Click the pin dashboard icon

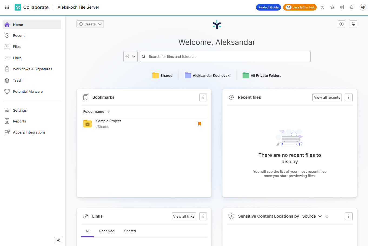tap(353, 24)
